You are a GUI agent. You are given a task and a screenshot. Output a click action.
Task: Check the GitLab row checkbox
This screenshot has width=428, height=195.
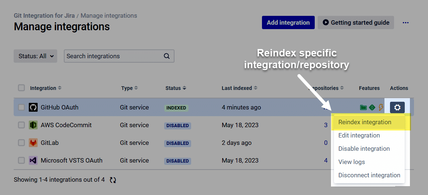point(21,143)
